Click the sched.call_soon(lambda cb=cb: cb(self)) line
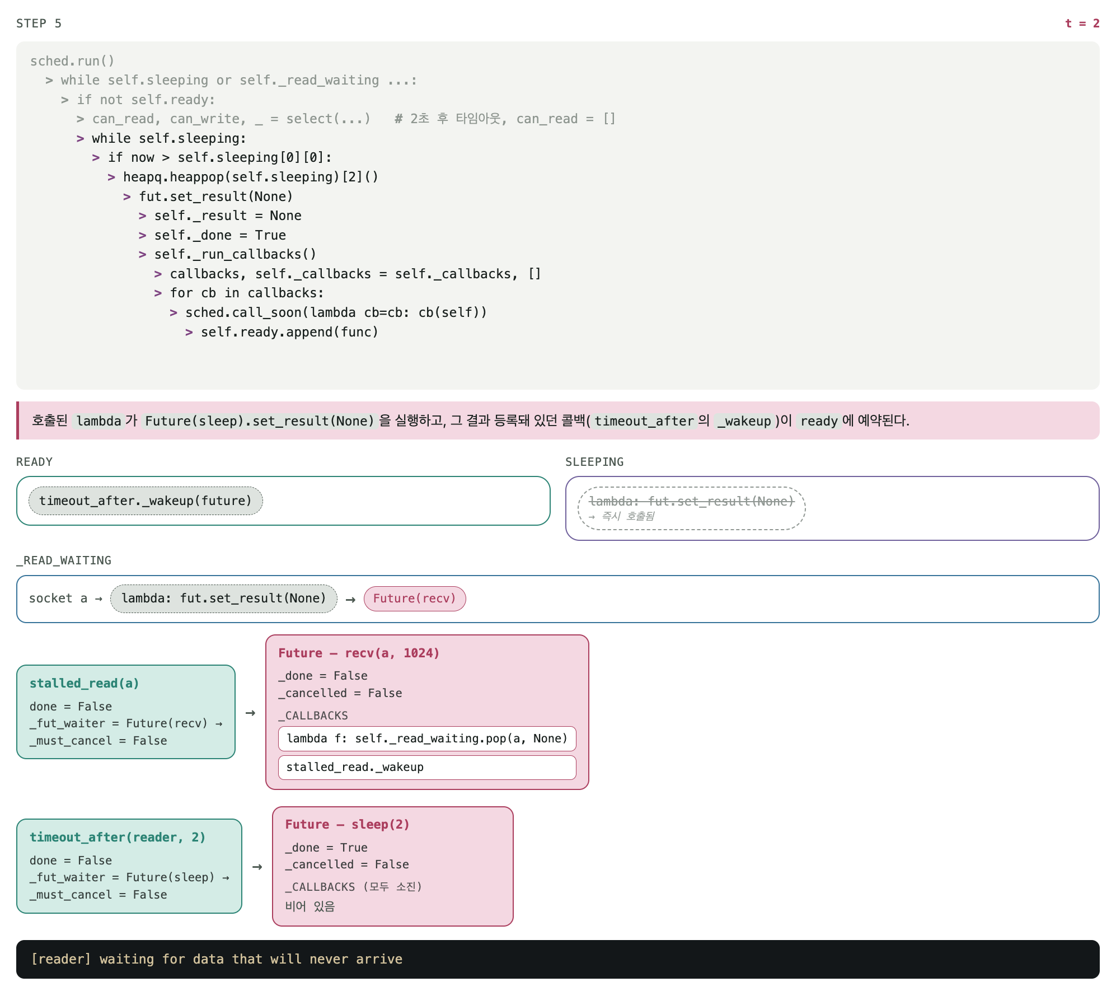This screenshot has width=1116, height=991. pos(328,312)
